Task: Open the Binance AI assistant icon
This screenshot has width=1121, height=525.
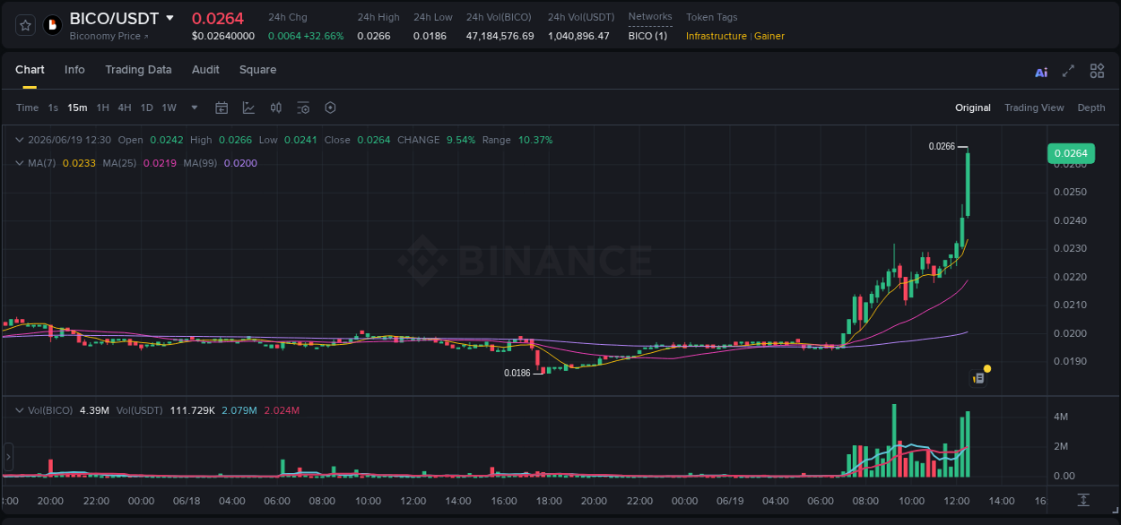Action: point(1041,72)
